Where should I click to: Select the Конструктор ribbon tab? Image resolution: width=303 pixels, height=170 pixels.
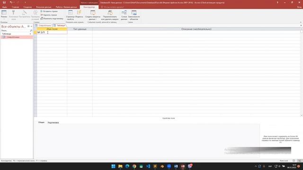pyautogui.click(x=89, y=7)
